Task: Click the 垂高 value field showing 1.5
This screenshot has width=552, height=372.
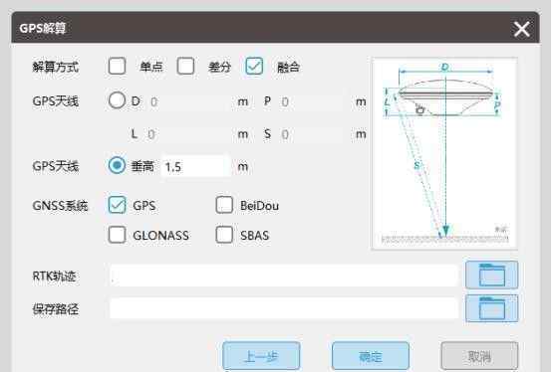Action: (195, 166)
